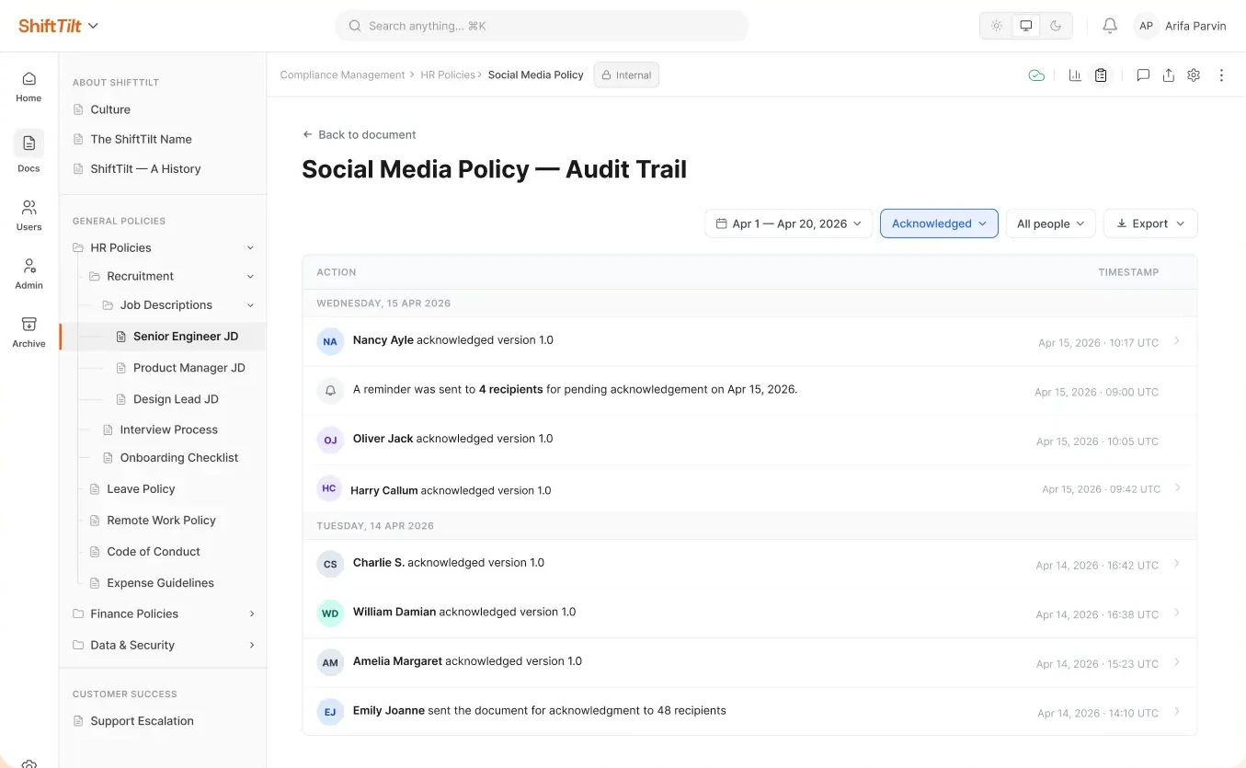The width and height of the screenshot is (1246, 768).
Task: Go to Home in the sidebar
Action: 29,86
